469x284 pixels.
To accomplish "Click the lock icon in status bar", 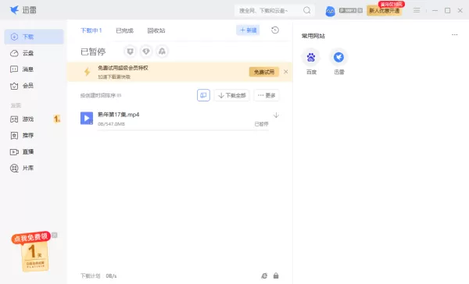I will 276,275.
